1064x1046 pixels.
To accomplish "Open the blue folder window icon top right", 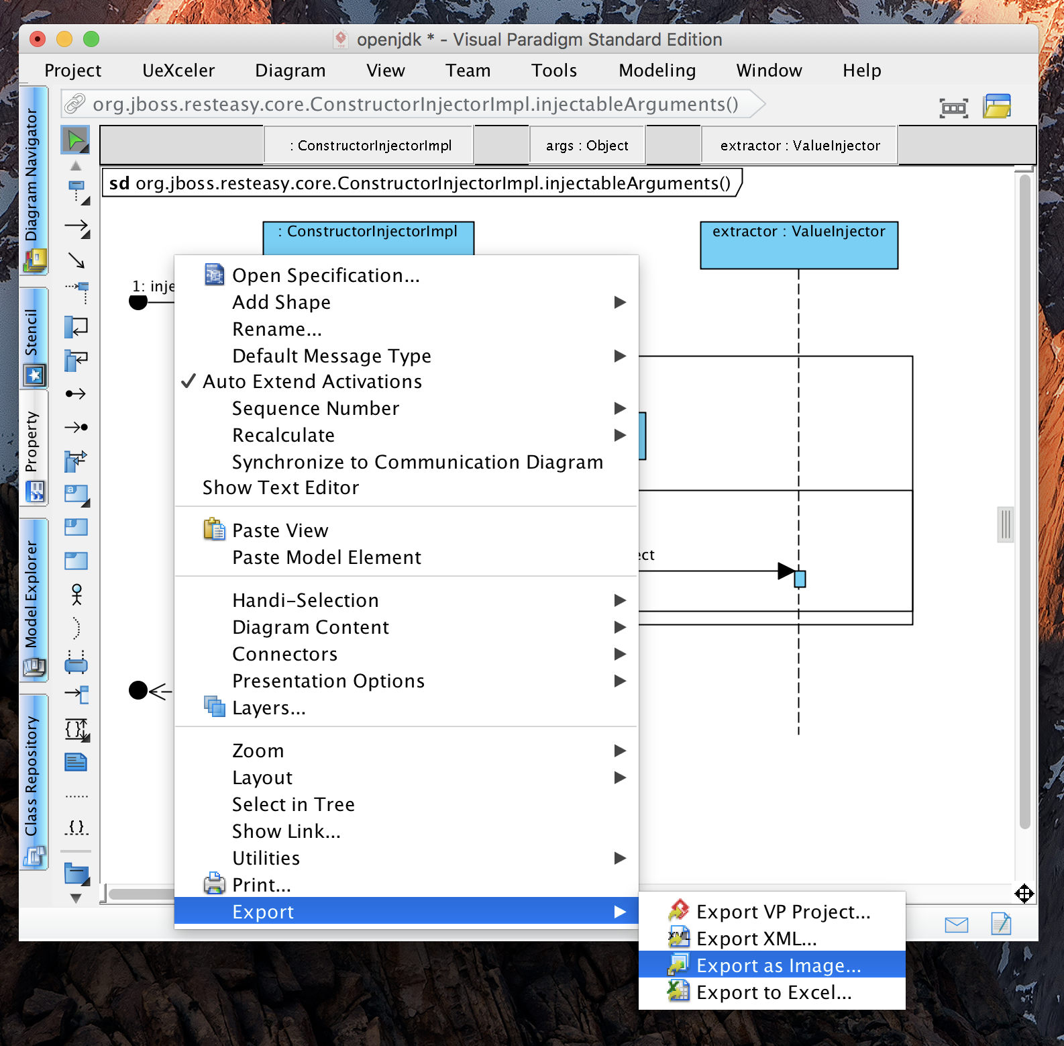I will [997, 106].
